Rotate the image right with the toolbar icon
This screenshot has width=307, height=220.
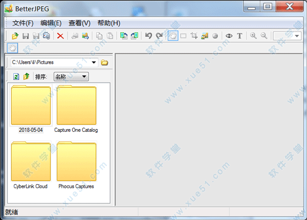coord(135,36)
